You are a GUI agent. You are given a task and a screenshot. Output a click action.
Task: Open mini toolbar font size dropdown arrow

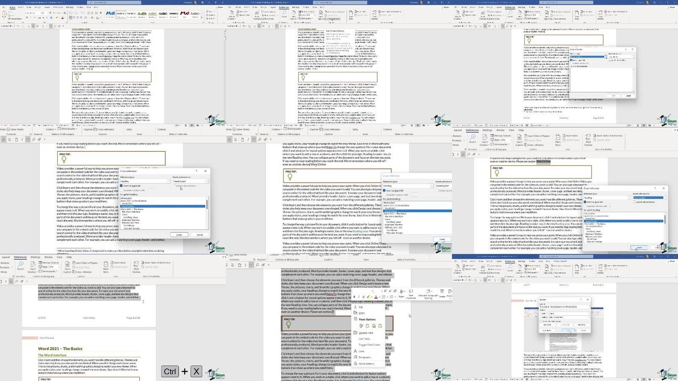pos(381,291)
